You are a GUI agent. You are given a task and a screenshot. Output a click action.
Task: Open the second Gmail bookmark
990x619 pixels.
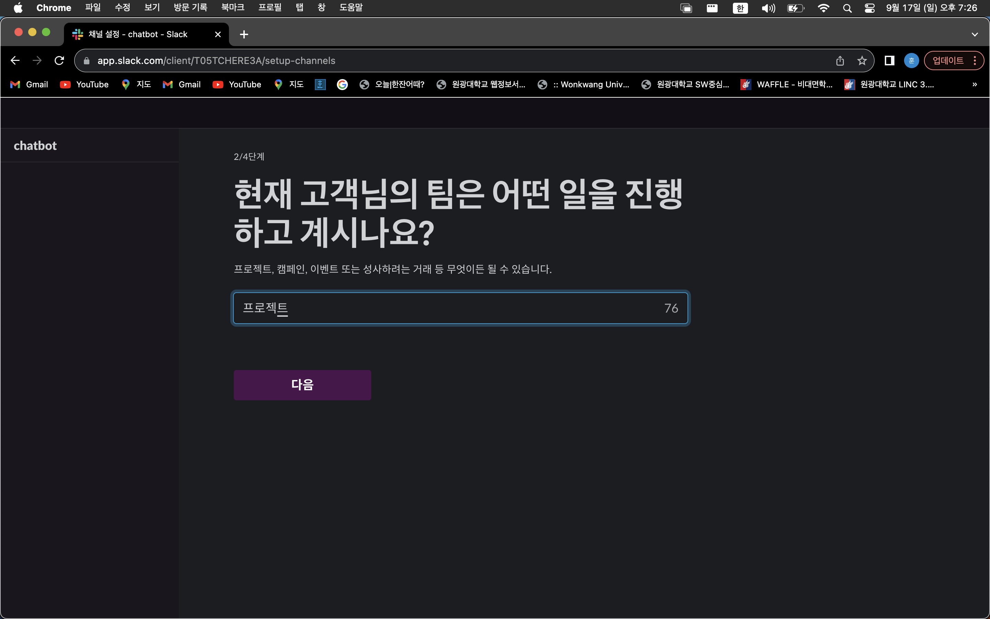click(181, 84)
